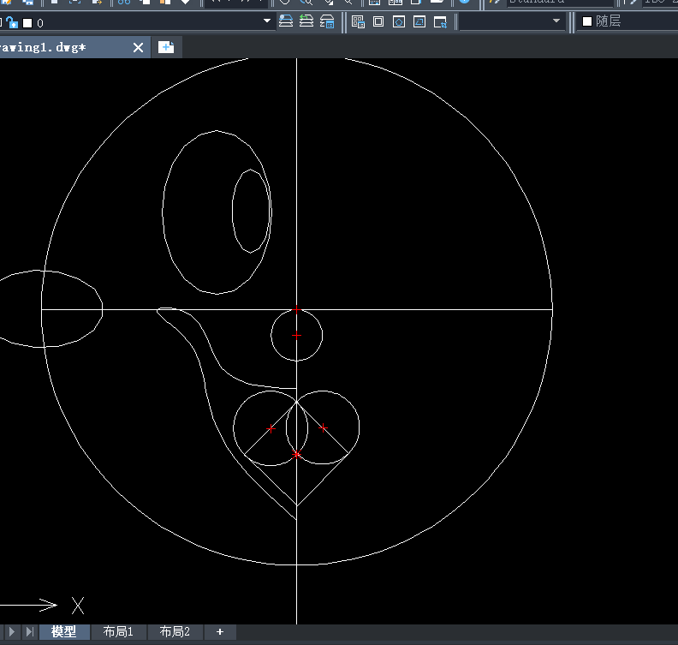The image size is (678, 645).
Task: Click the layer previous icon with green arrow
Action: tap(306, 21)
